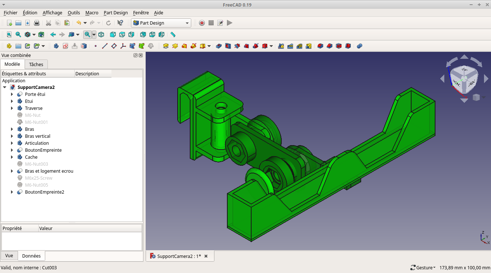The height and width of the screenshot is (273, 491).
Task: Click the What's This help icon
Action: tap(120, 23)
